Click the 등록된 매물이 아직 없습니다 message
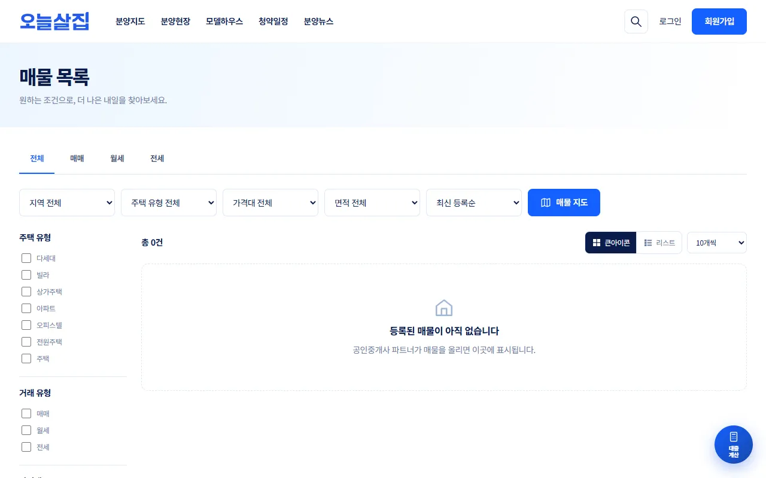 tap(444, 331)
